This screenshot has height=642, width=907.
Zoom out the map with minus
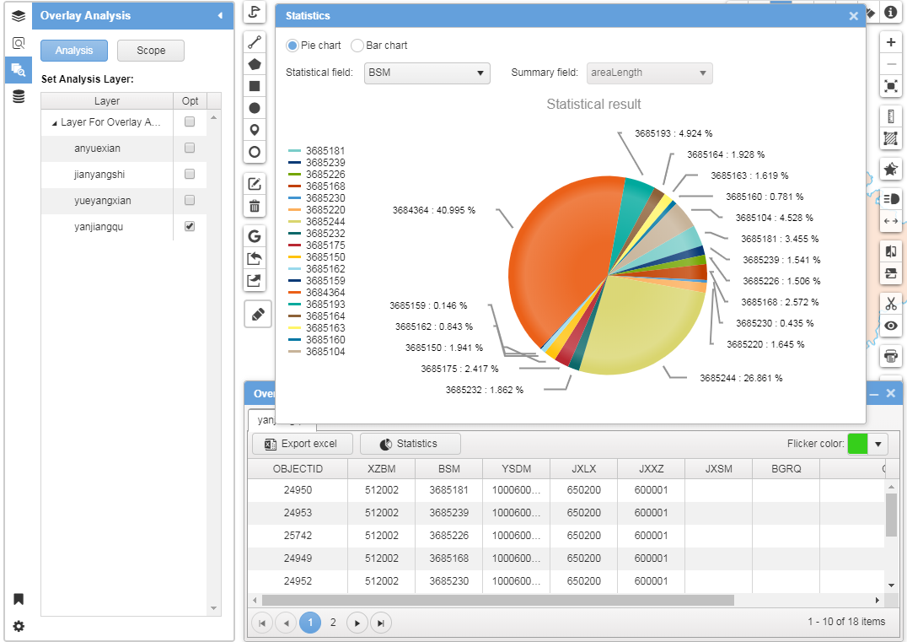[x=891, y=64]
